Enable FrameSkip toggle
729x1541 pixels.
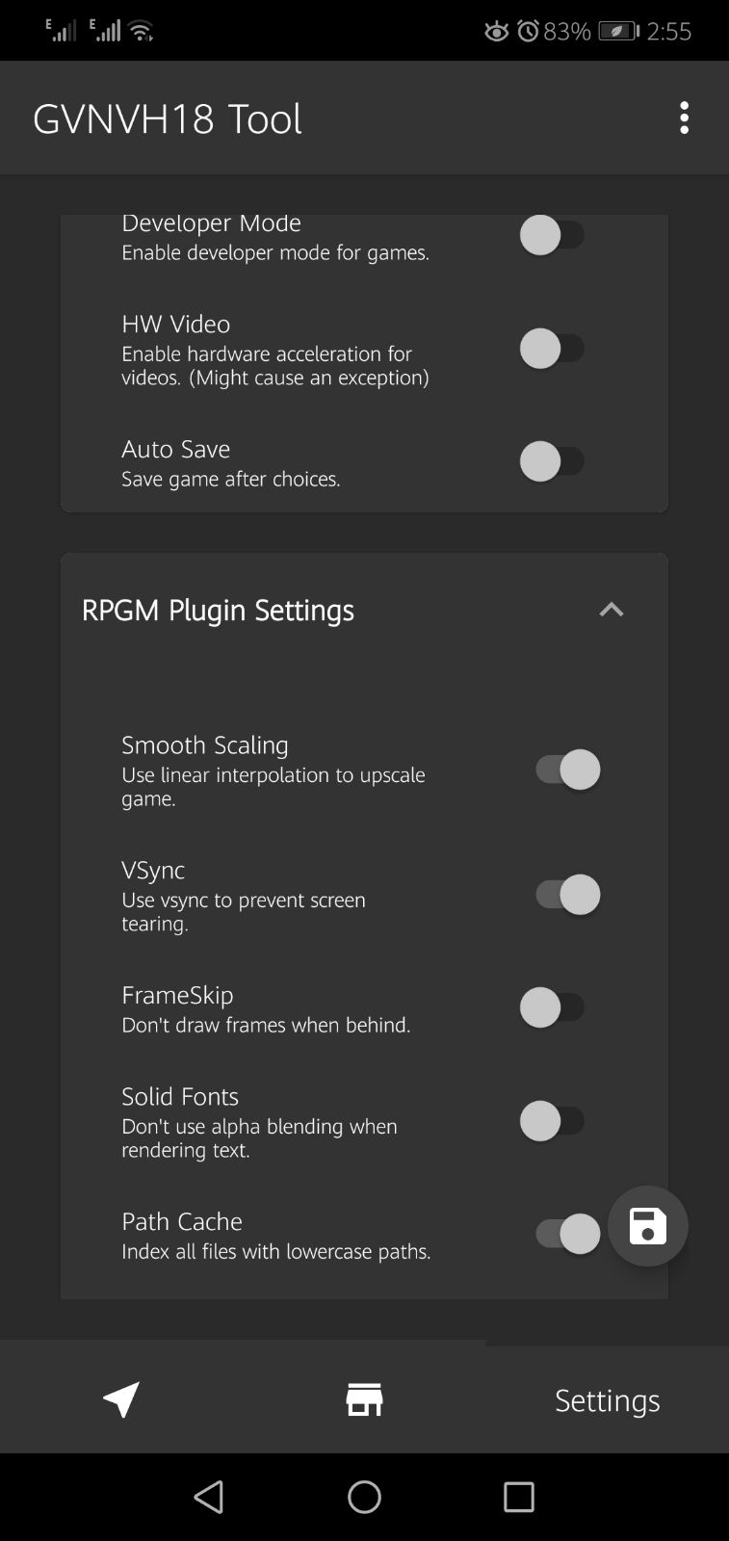coord(553,1007)
